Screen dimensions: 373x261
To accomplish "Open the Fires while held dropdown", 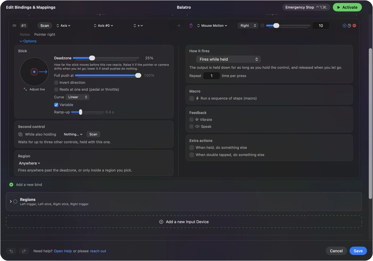I will pos(228,59).
